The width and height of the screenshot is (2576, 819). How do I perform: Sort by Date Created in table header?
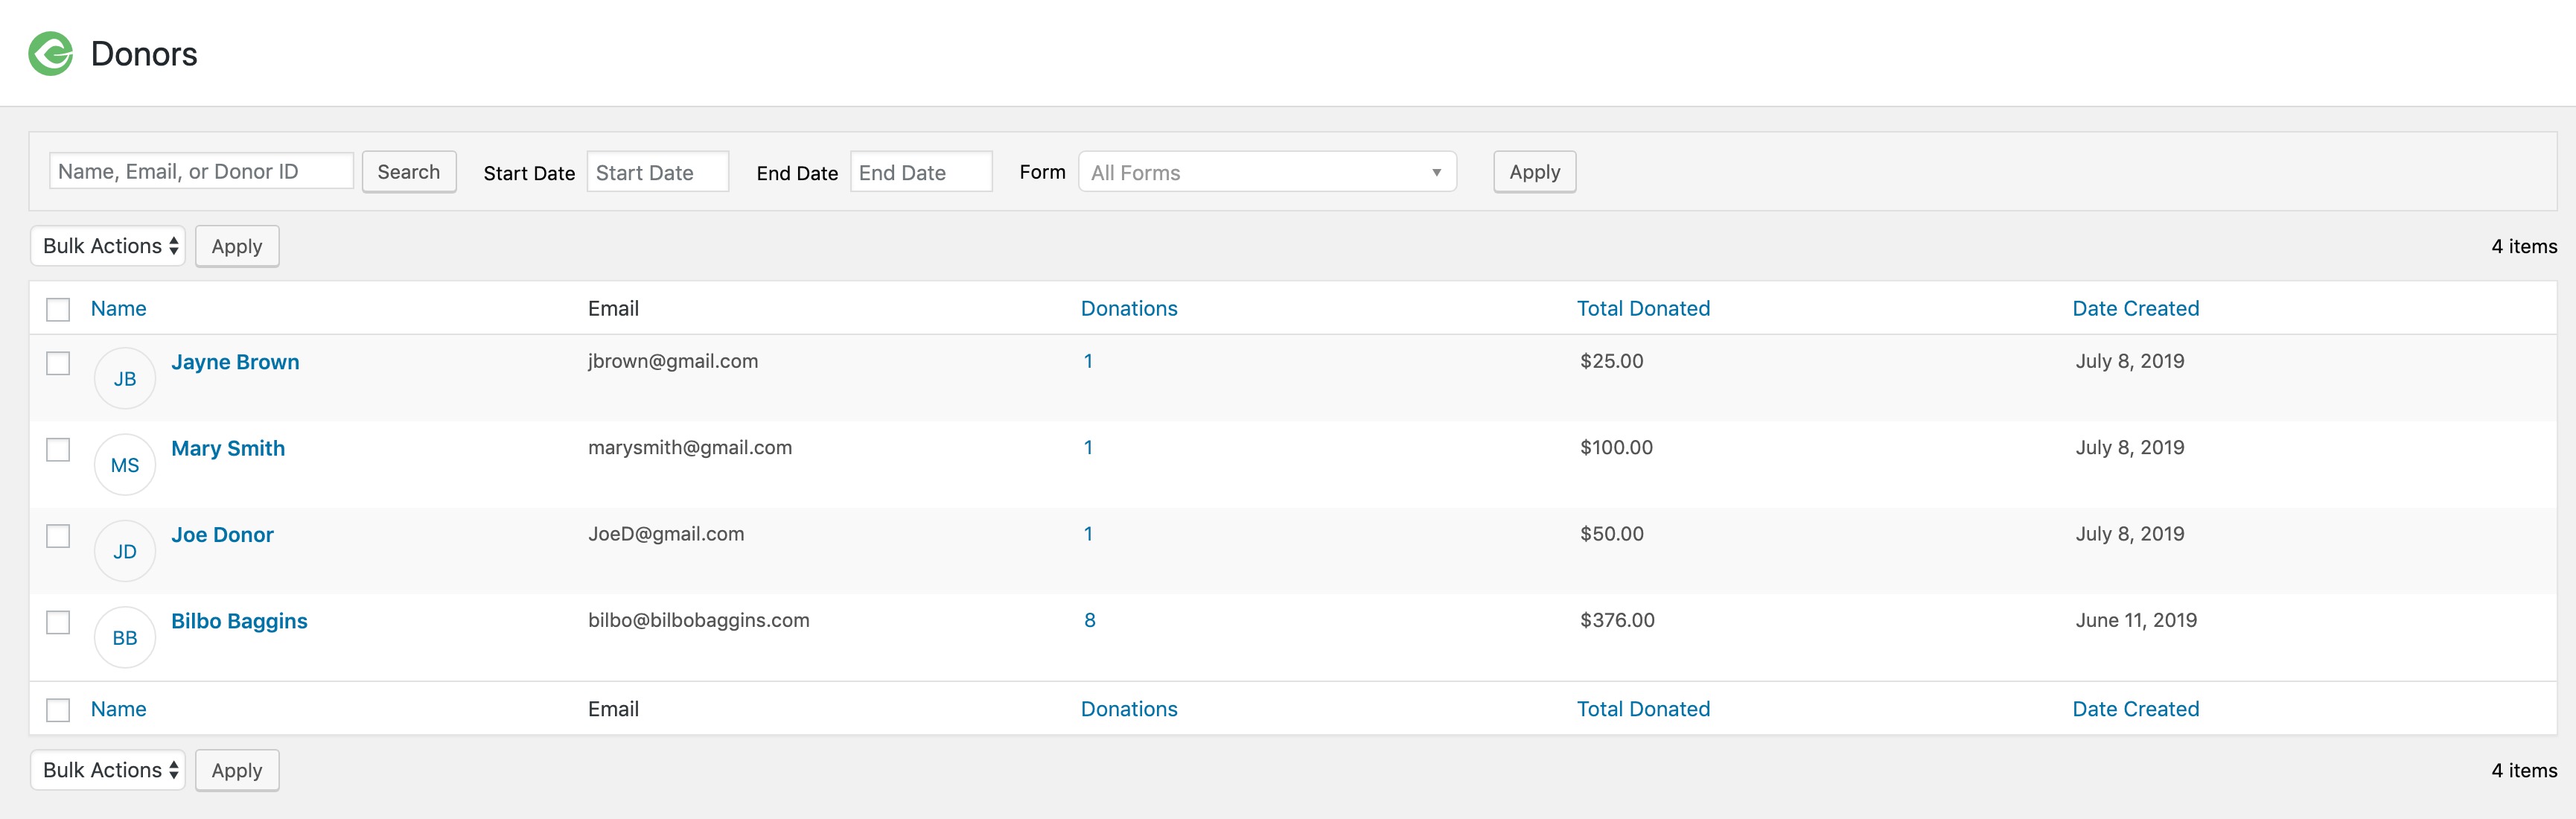point(2135,308)
